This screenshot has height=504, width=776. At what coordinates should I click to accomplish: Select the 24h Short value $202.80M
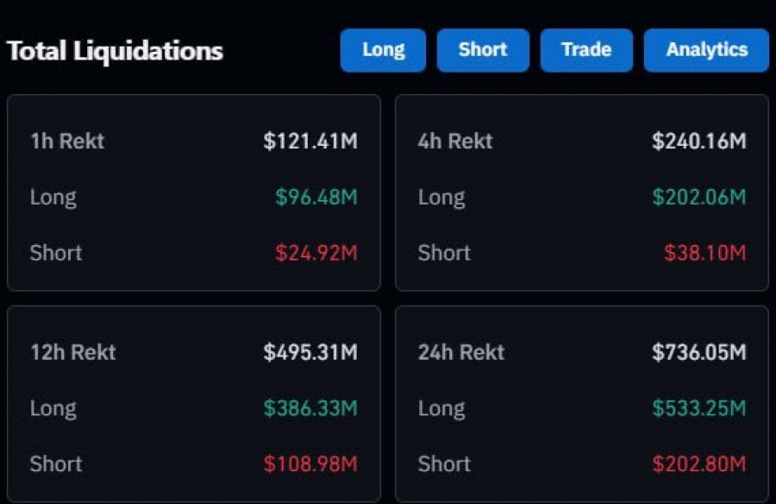point(698,464)
